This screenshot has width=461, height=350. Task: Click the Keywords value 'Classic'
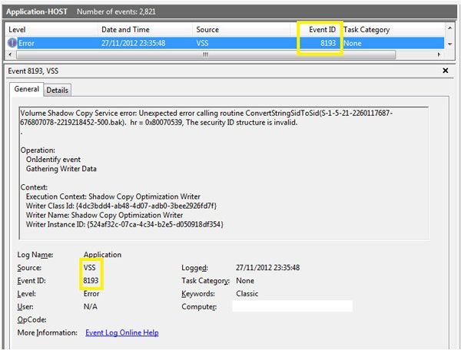click(247, 294)
